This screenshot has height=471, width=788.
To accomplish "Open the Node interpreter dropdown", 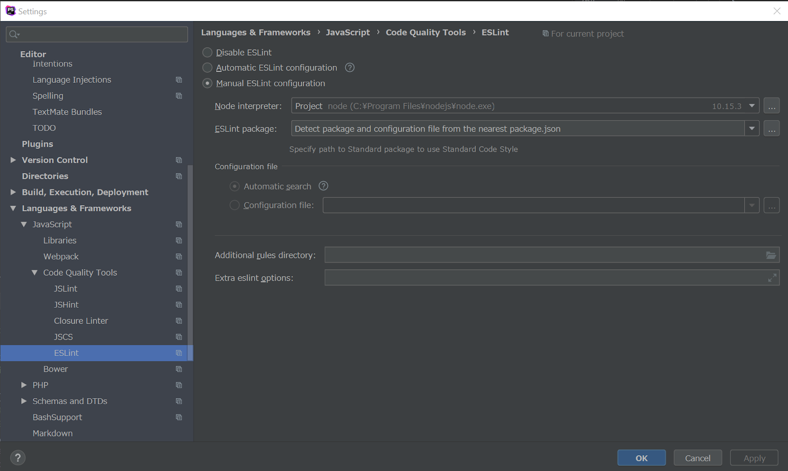I will click(x=752, y=106).
